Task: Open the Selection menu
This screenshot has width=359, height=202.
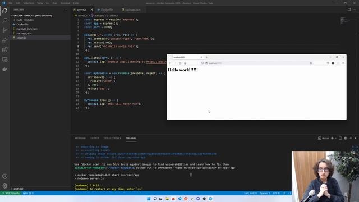Action: coord(29,3)
